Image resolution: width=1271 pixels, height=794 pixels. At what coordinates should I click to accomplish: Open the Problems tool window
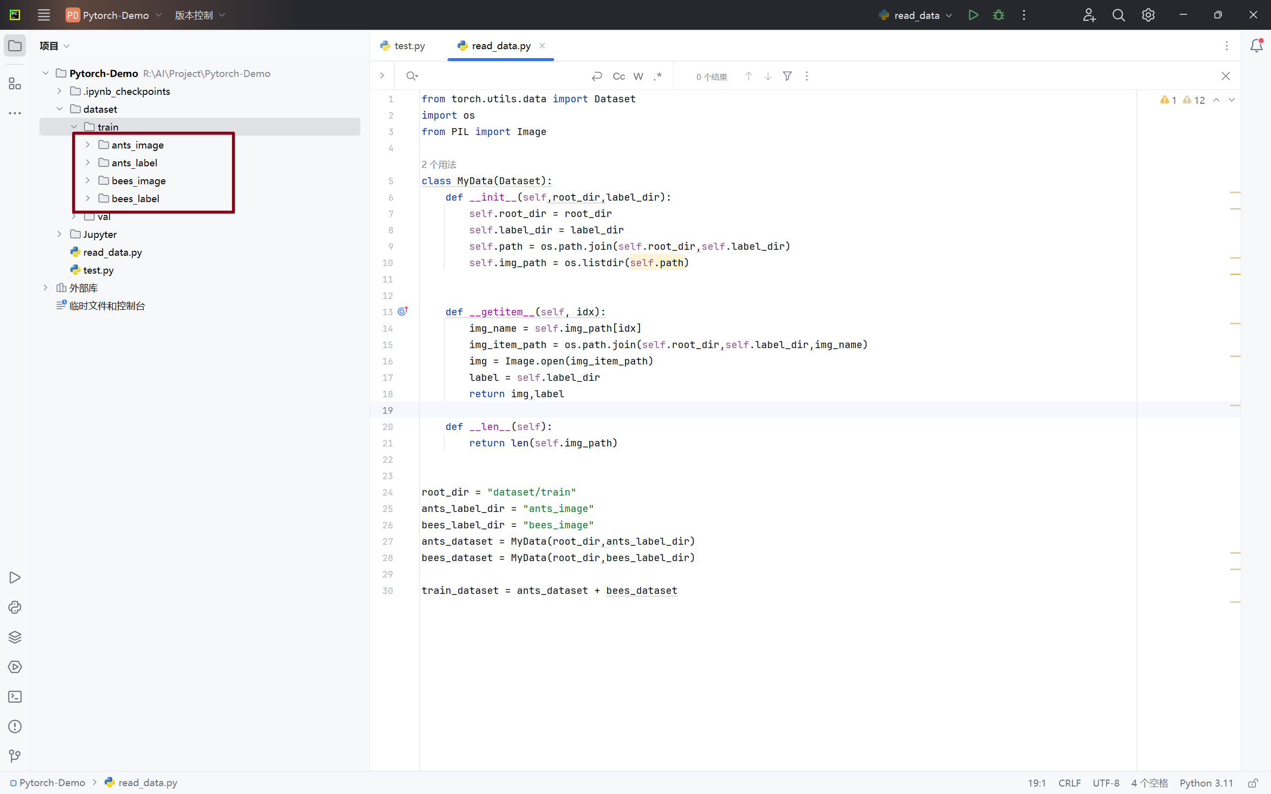[x=15, y=726]
